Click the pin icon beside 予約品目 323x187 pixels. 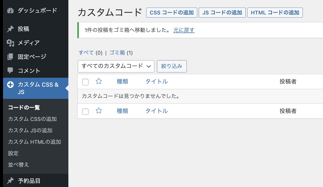pos(10,181)
